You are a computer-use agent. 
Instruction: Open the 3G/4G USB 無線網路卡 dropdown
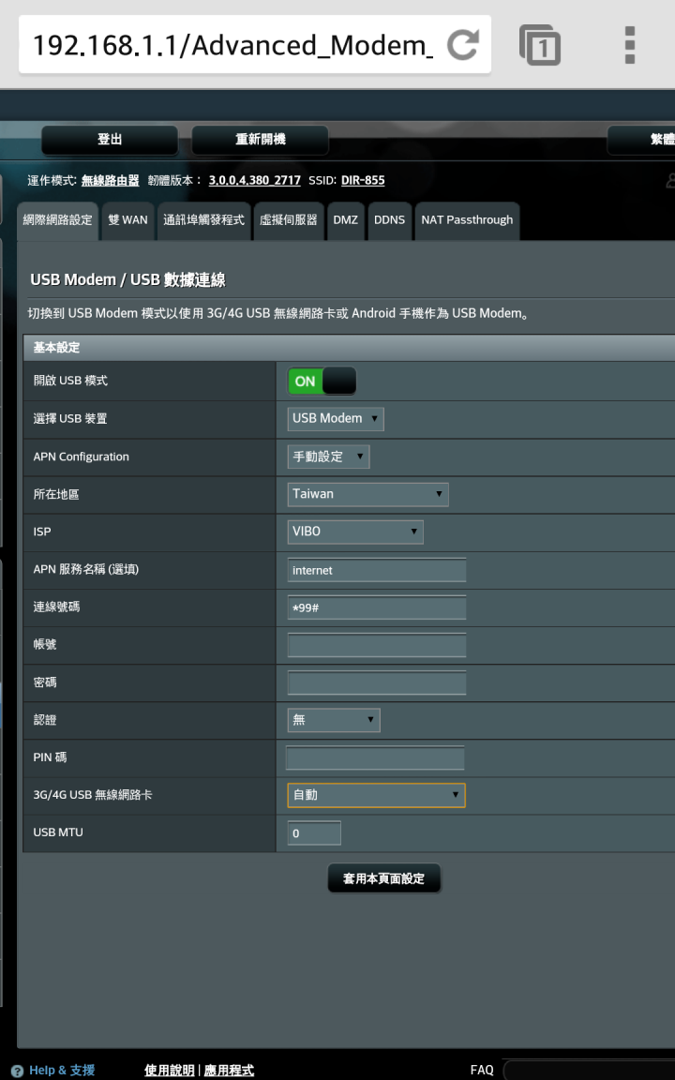pyautogui.click(x=376, y=795)
